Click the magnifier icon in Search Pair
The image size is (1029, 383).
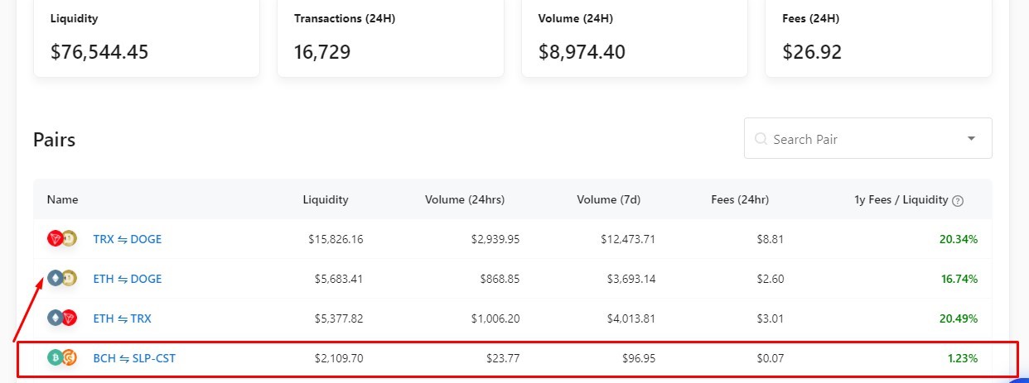click(x=761, y=139)
